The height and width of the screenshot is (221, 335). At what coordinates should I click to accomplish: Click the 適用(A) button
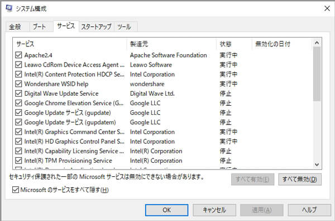pos(262,210)
